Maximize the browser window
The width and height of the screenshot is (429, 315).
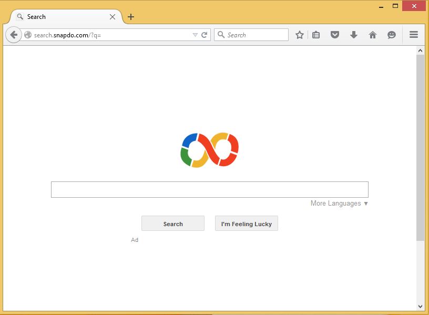(x=395, y=6)
